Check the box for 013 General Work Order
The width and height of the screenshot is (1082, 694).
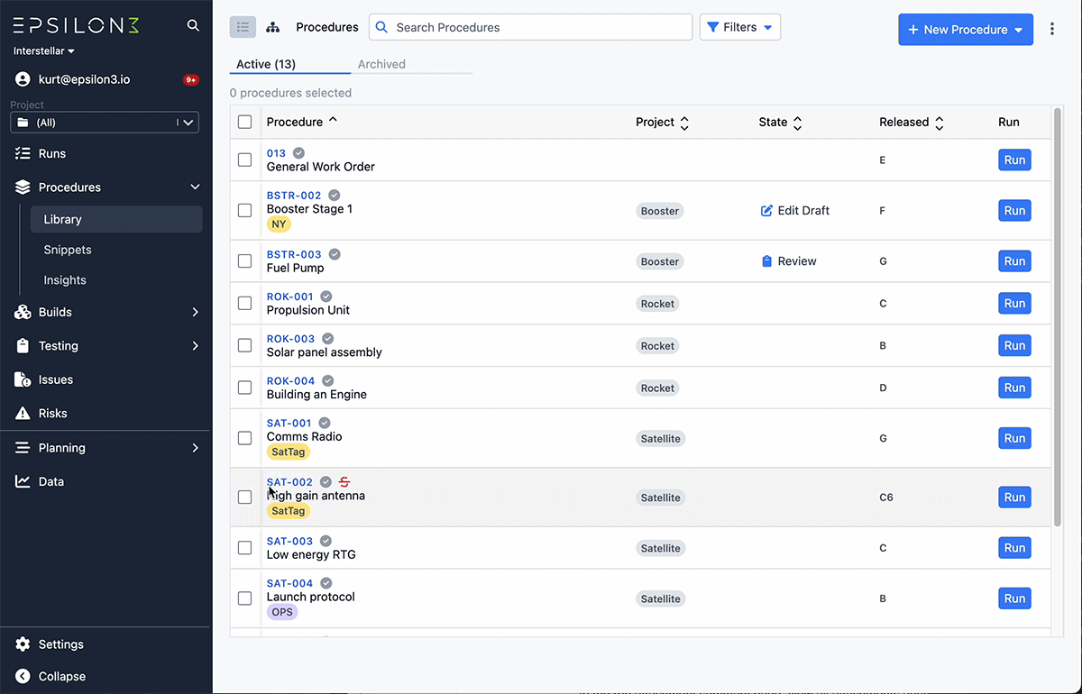click(245, 160)
